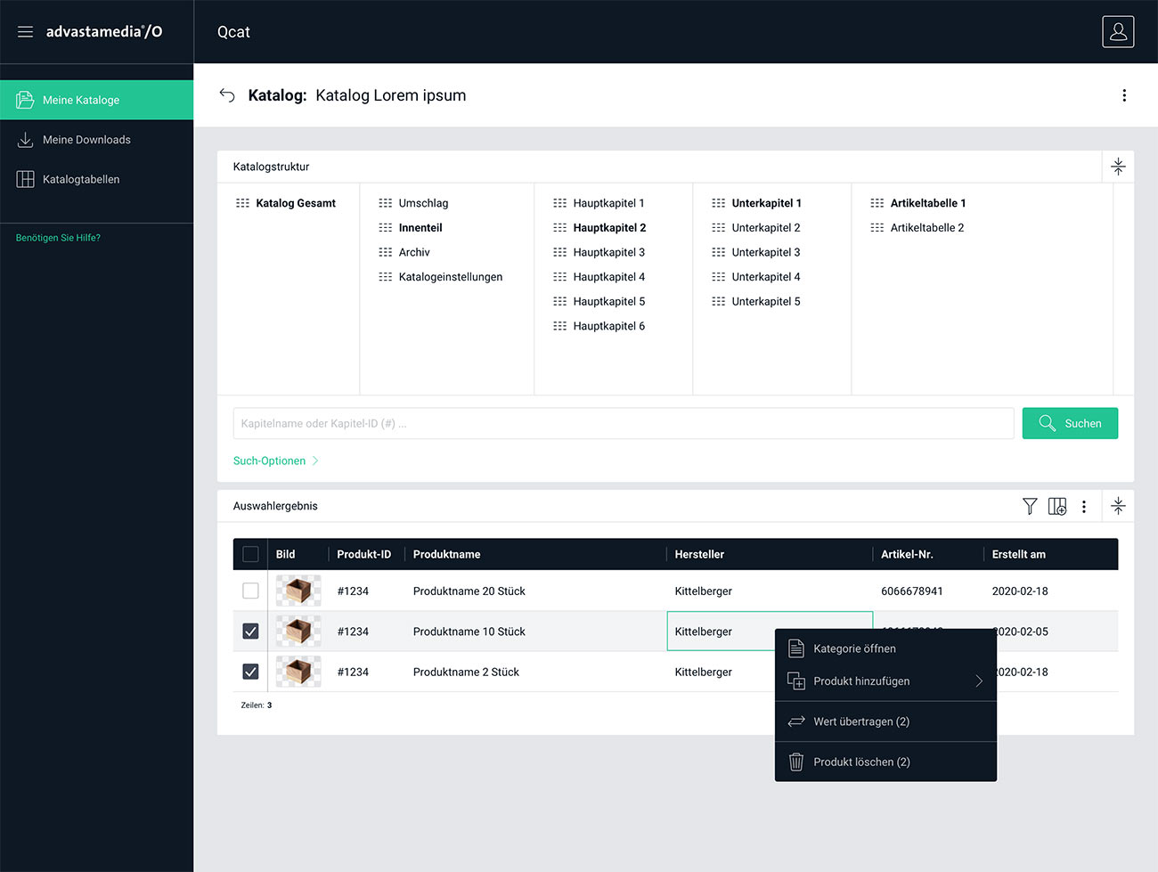The image size is (1158, 872).
Task: Open the Benötigen Sie Hilfe link
Action: pyautogui.click(x=58, y=237)
